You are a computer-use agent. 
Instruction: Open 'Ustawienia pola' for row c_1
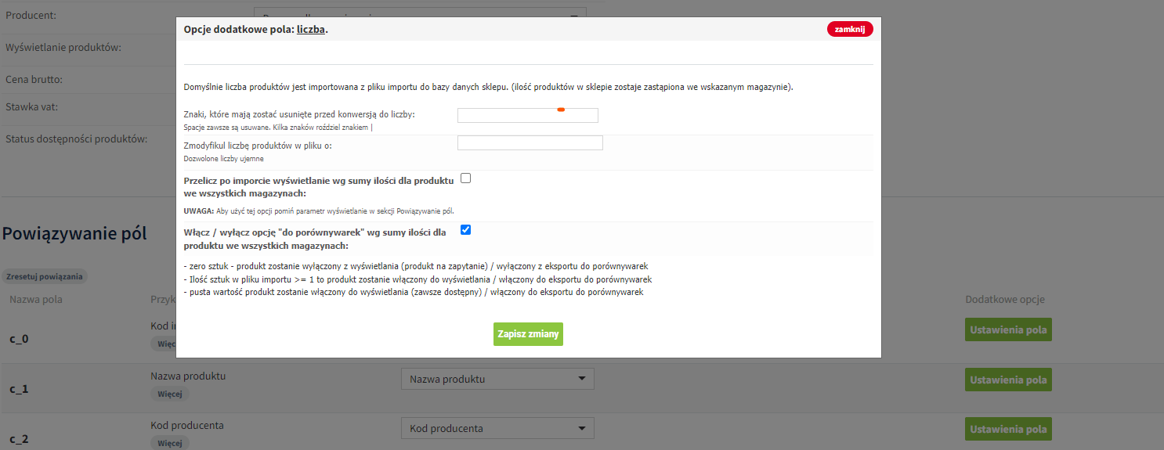1007,380
